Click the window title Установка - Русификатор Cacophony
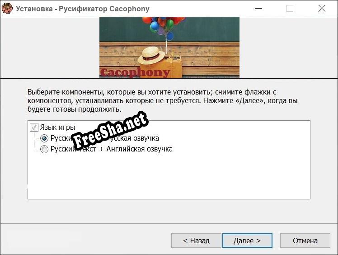 tap(83, 9)
